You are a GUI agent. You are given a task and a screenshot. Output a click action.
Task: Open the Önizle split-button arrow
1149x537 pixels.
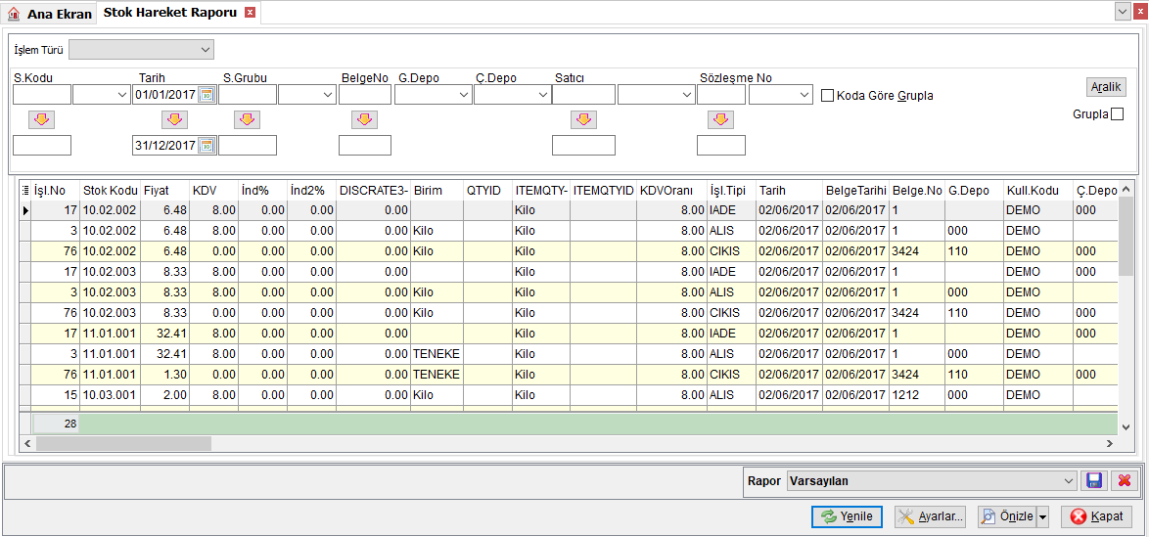[1042, 516]
